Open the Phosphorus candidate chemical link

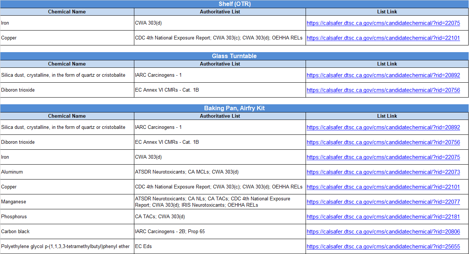tap(383, 217)
